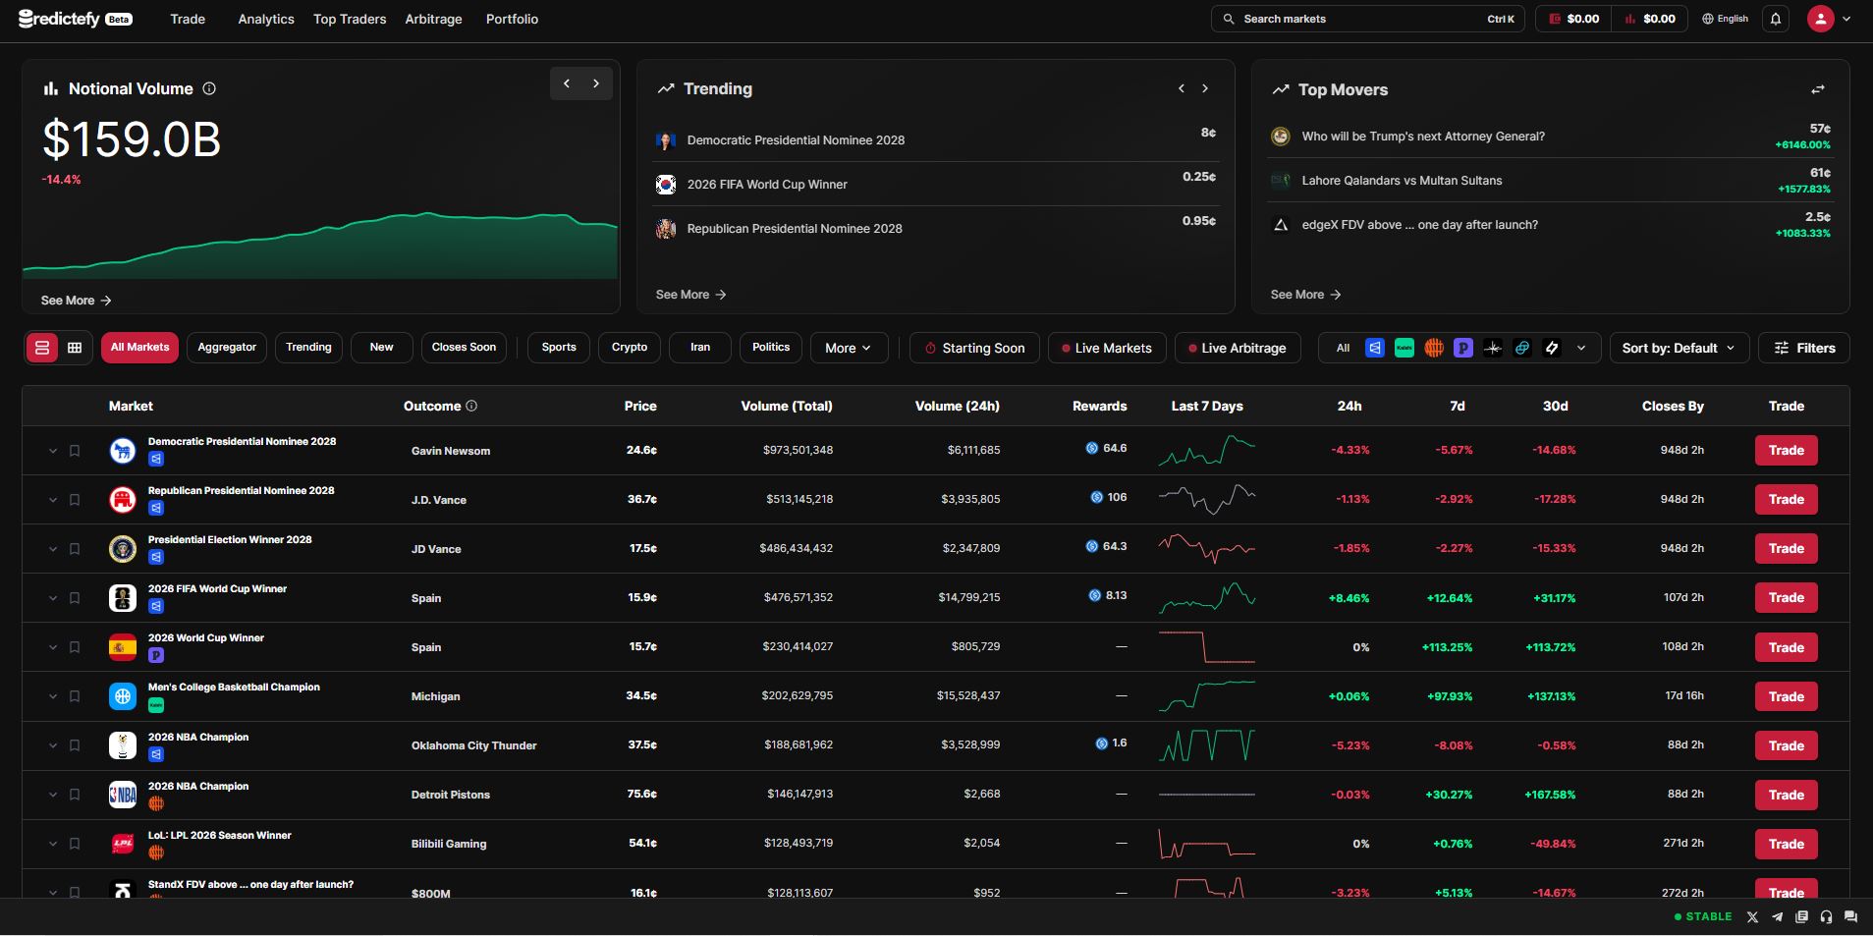Select the Aggregator tab
The width and height of the screenshot is (1873, 936).
click(x=227, y=348)
